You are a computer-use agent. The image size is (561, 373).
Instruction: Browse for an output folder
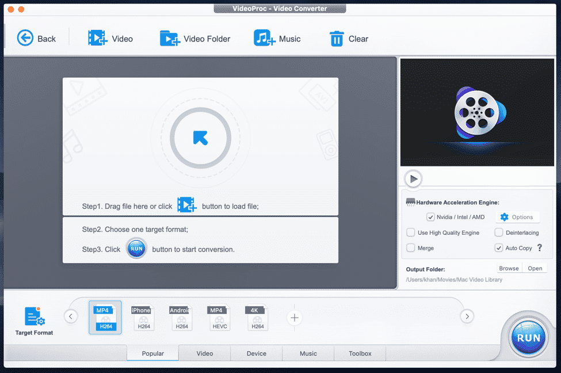(x=509, y=268)
